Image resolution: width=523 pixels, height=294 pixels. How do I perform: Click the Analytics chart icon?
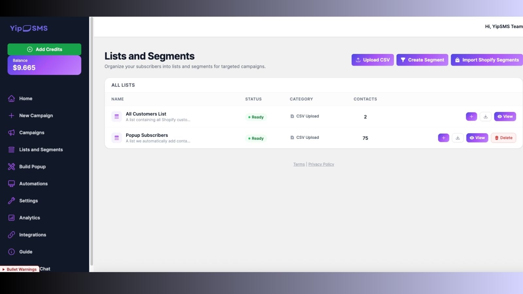(11, 218)
